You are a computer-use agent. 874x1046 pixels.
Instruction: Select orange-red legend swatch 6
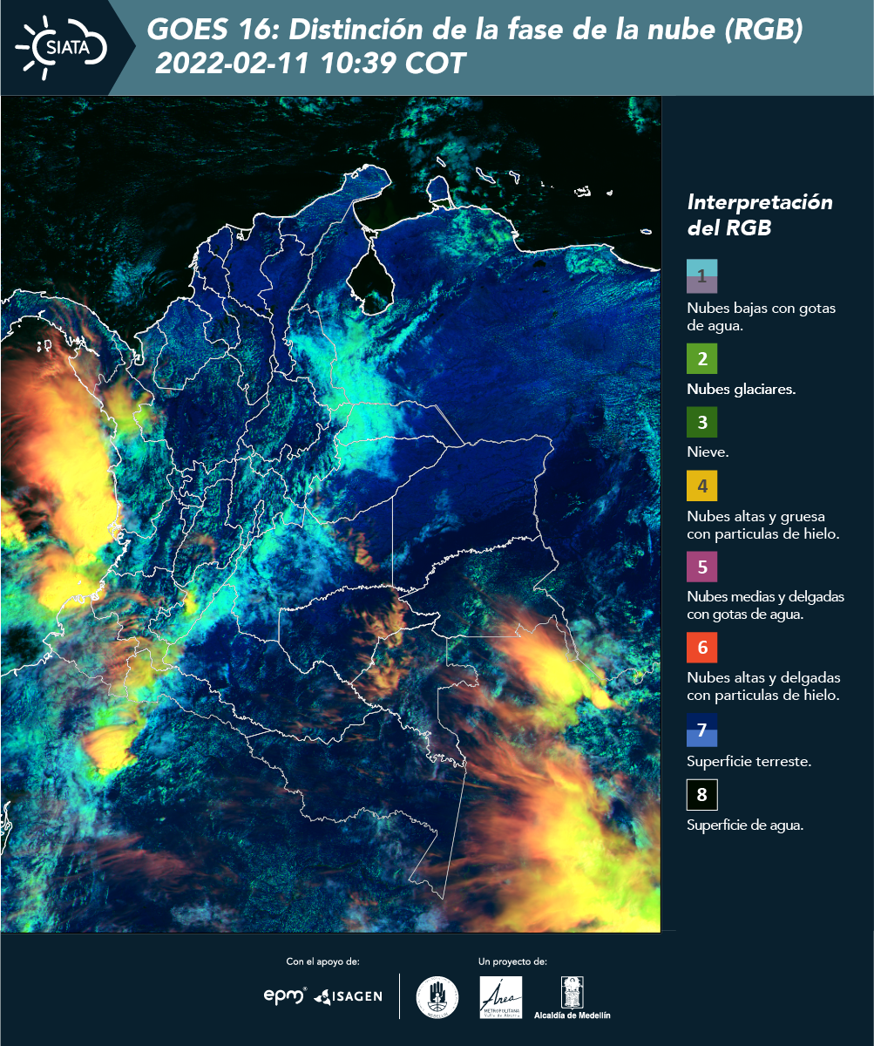(701, 648)
